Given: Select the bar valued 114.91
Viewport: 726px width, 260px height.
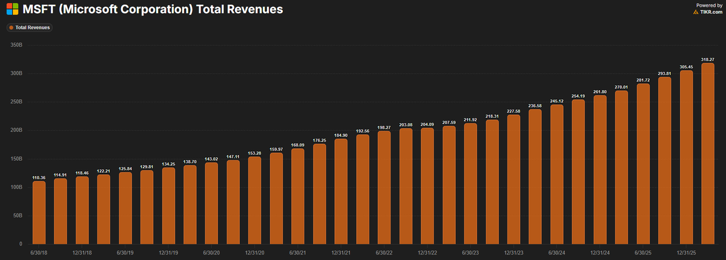Looking at the screenshot, I should pyautogui.click(x=61, y=211).
